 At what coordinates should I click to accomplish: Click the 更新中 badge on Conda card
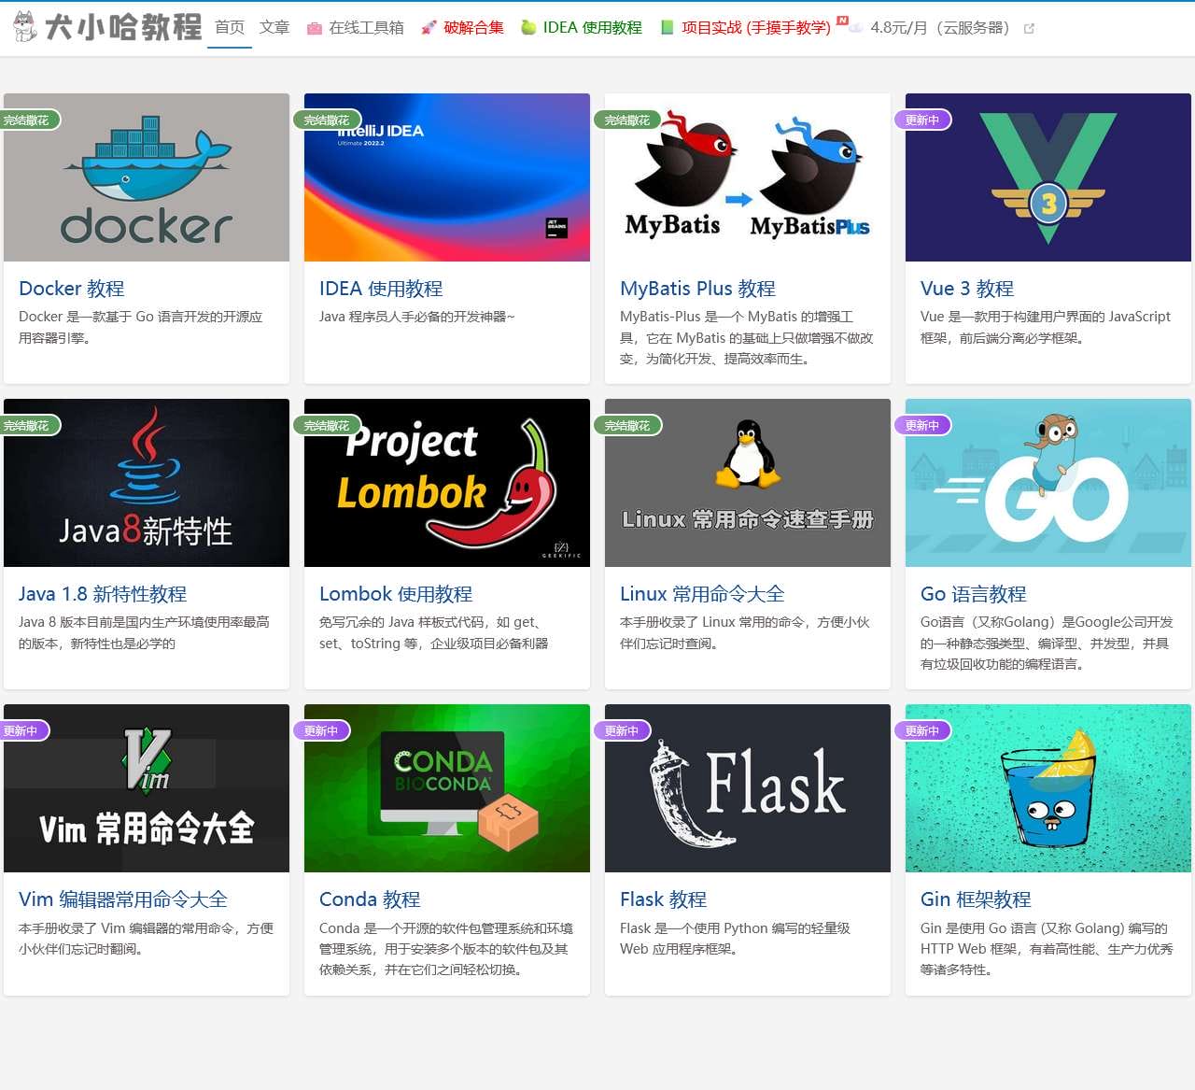point(321,730)
